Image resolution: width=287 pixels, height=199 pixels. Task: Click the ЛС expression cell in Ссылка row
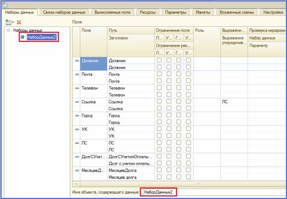(x=234, y=102)
